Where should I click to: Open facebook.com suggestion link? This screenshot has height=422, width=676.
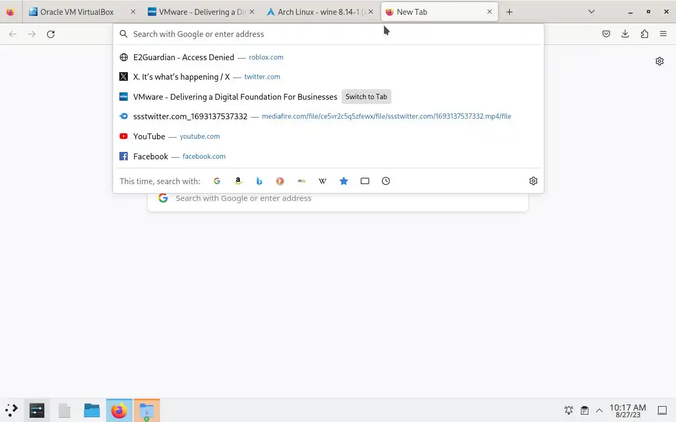[x=204, y=156]
